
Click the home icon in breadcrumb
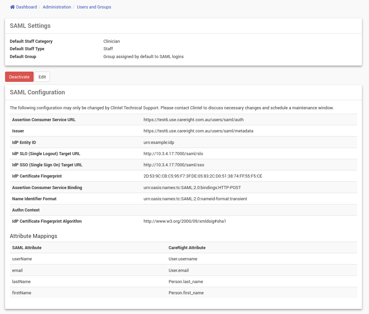click(12, 7)
